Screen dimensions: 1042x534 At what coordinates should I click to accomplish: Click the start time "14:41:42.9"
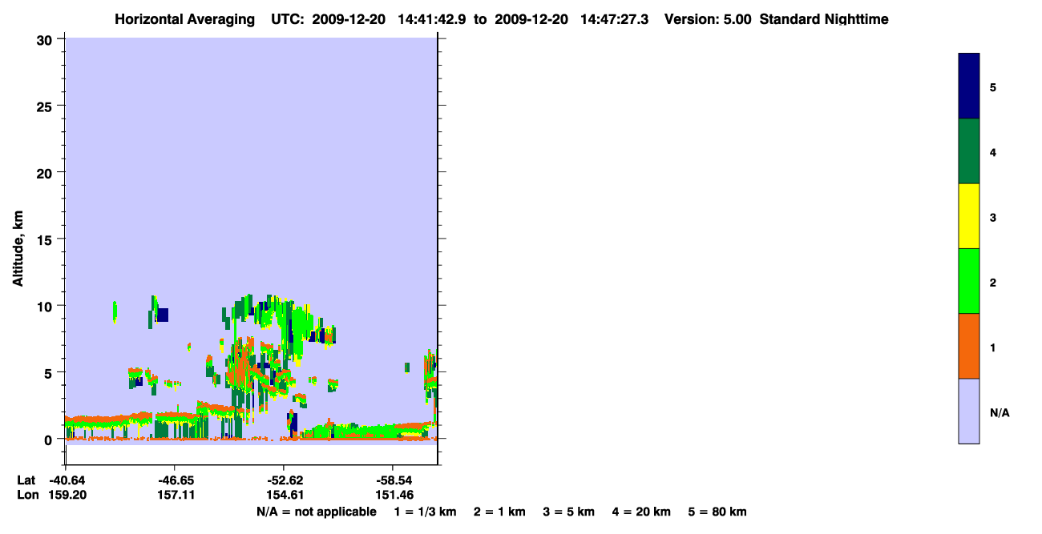point(432,19)
